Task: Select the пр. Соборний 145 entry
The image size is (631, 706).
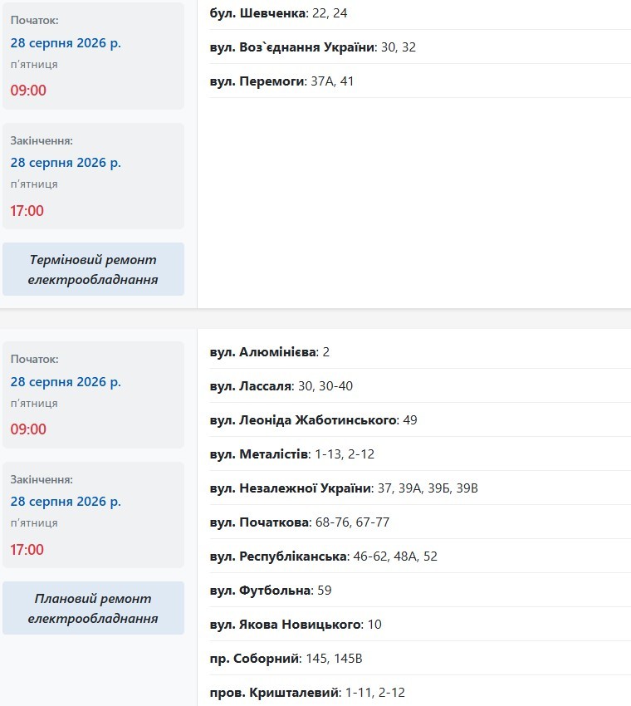Action: pos(420,659)
